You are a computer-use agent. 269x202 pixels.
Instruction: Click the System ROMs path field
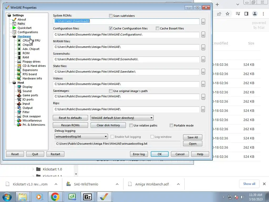[126, 22]
